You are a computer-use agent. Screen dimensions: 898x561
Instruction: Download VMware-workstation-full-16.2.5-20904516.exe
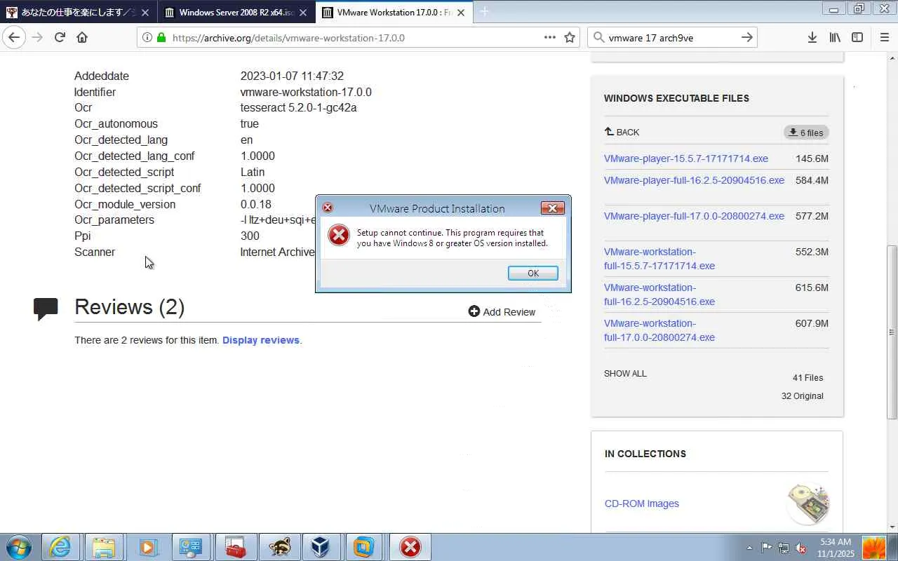(659, 295)
